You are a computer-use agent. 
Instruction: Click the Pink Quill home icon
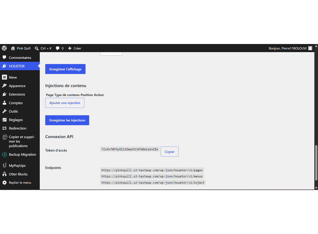13,48
